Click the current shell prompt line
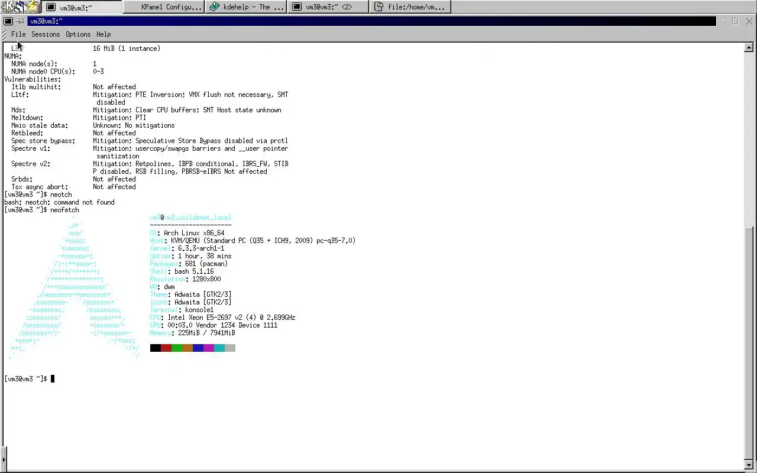This screenshot has width=757, height=473. pos(29,379)
